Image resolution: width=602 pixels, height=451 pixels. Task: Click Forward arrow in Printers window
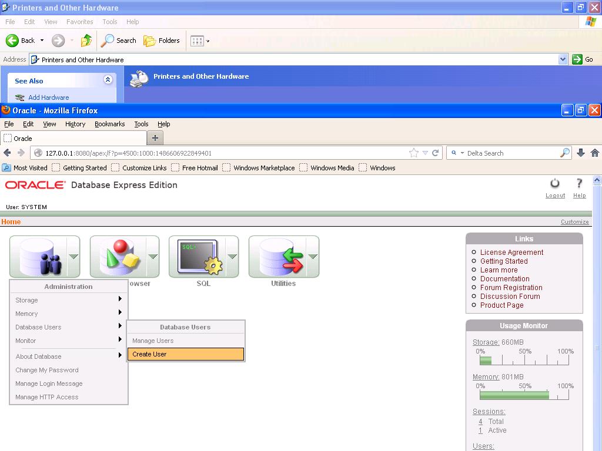[x=58, y=41]
